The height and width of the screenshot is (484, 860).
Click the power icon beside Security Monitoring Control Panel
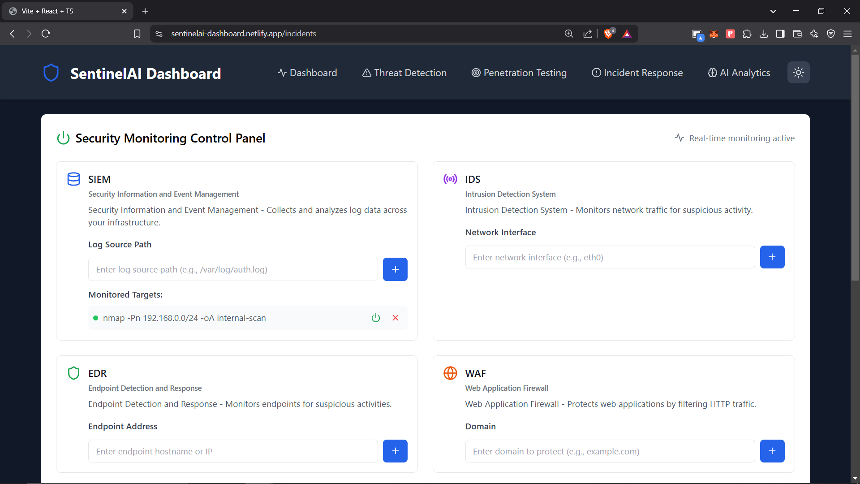63,138
